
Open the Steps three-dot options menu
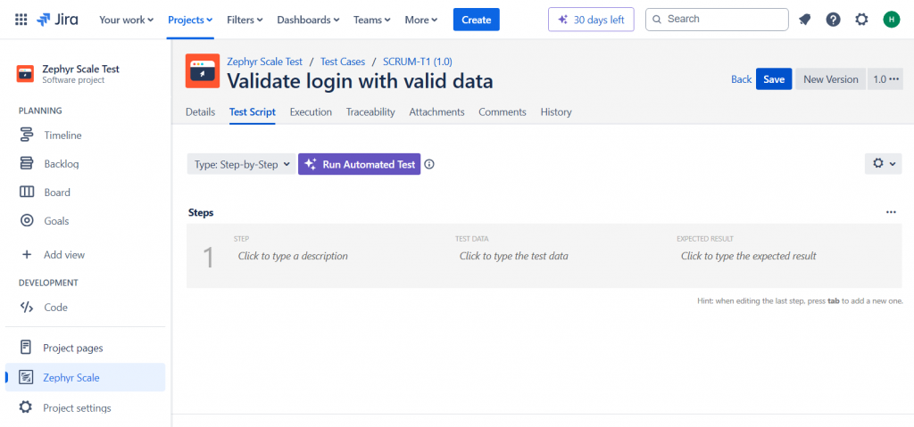891,212
